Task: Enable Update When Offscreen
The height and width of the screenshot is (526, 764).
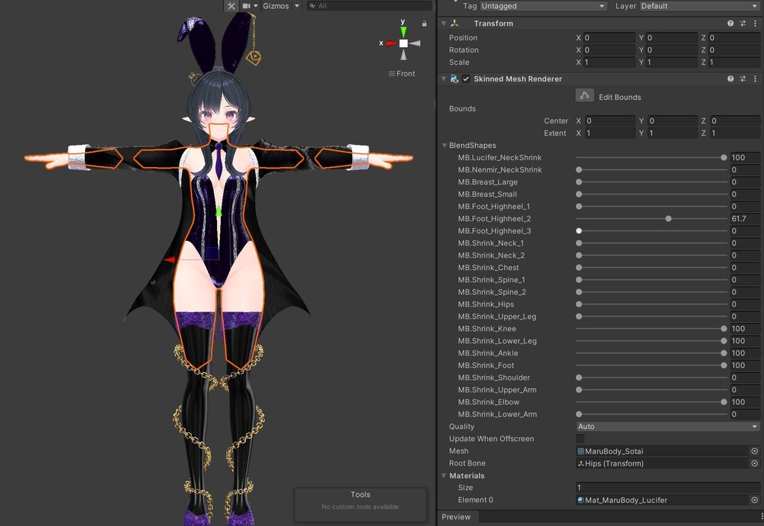Action: 580,438
